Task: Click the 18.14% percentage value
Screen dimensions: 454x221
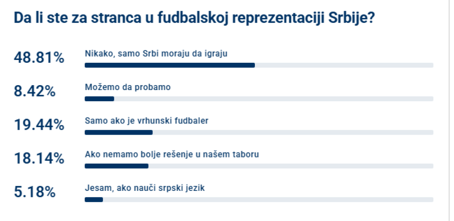Action: 39,159
